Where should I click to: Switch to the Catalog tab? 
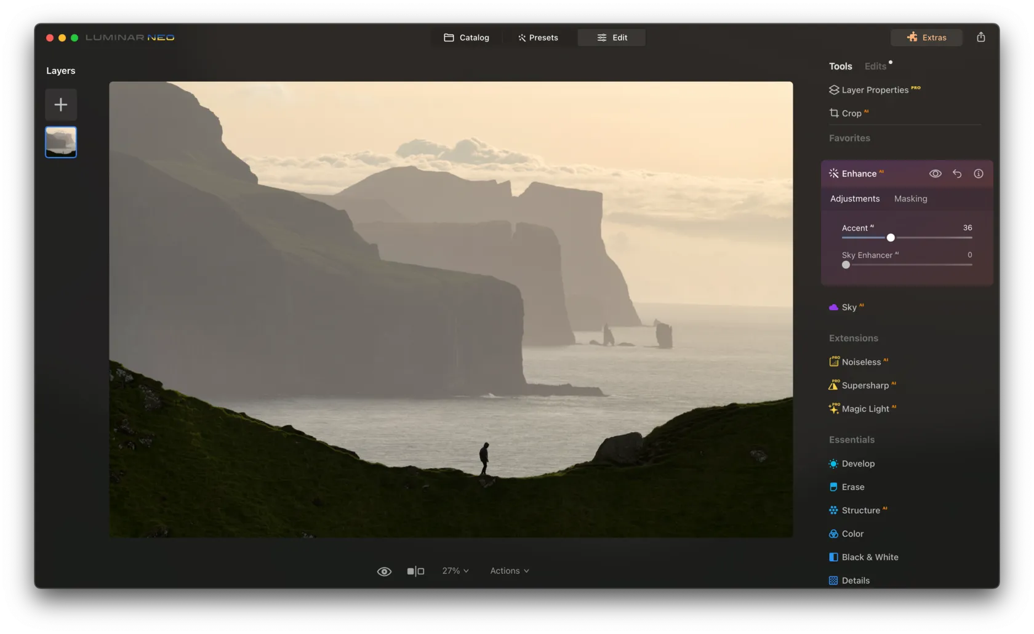tap(467, 38)
